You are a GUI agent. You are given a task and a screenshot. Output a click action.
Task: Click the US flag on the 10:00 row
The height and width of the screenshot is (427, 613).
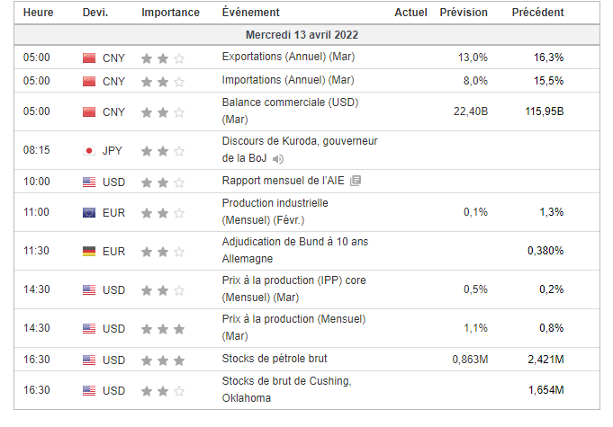point(88,182)
